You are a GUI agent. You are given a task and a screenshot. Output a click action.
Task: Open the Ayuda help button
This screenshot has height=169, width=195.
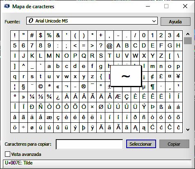pos(175,21)
